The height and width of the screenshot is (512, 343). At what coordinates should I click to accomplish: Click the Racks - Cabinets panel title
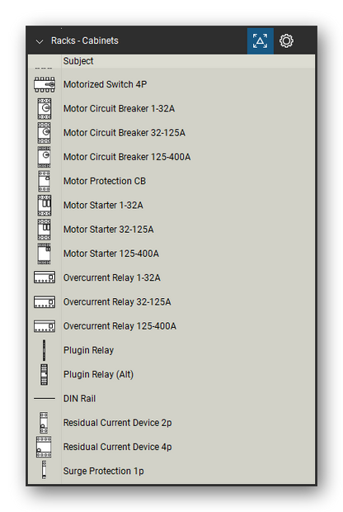[x=85, y=40]
